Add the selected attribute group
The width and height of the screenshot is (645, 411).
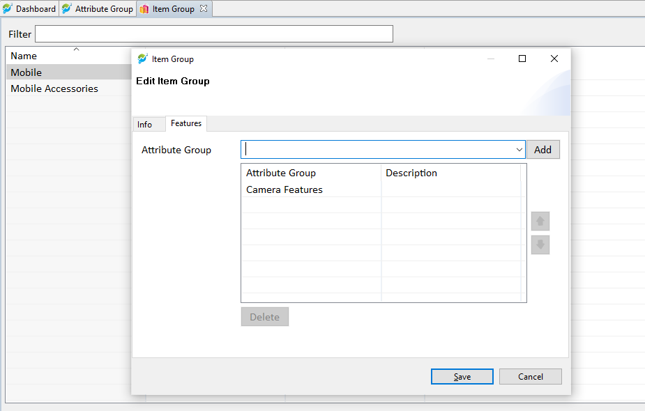tap(543, 150)
